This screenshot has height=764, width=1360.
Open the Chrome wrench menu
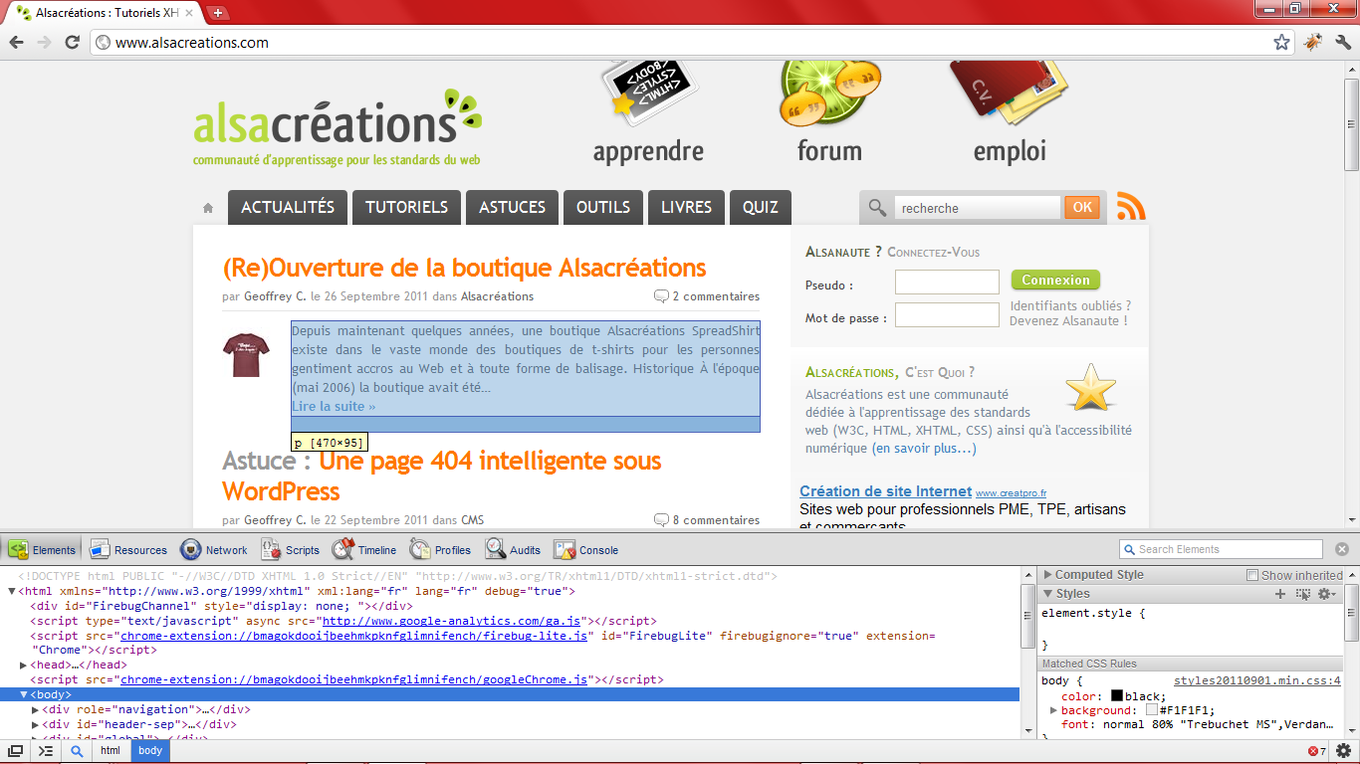pos(1343,42)
